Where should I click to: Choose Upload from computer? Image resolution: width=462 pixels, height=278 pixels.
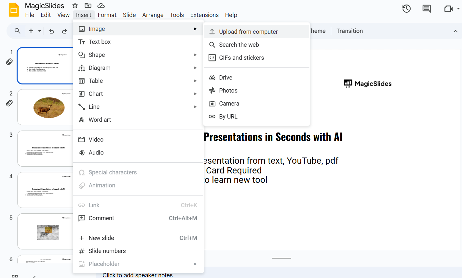pos(248,32)
